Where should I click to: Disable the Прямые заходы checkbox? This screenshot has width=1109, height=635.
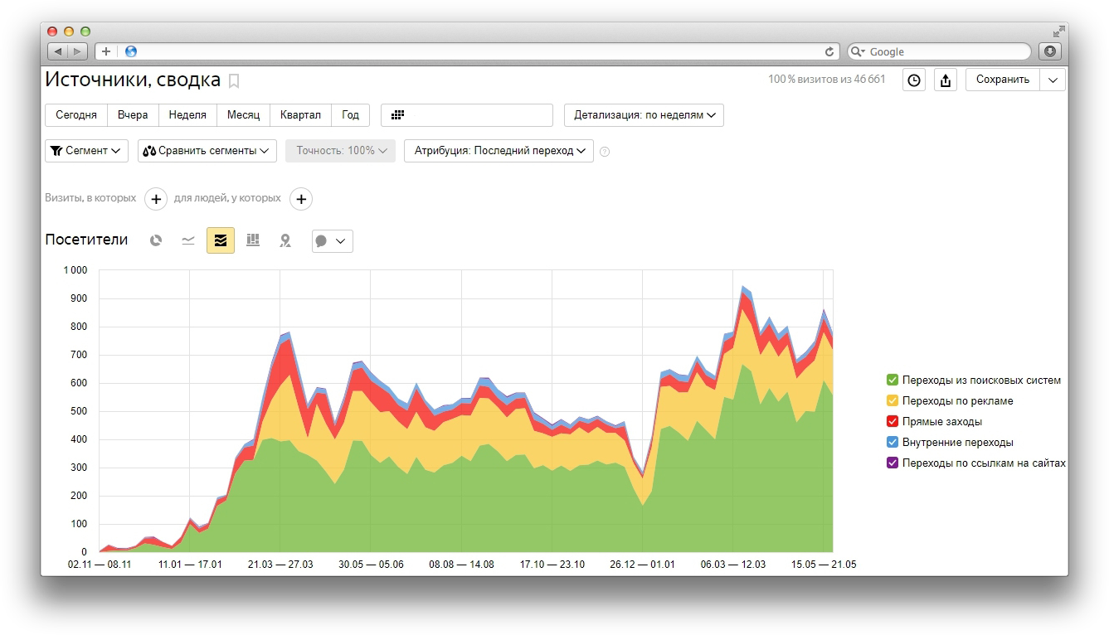[x=893, y=421]
